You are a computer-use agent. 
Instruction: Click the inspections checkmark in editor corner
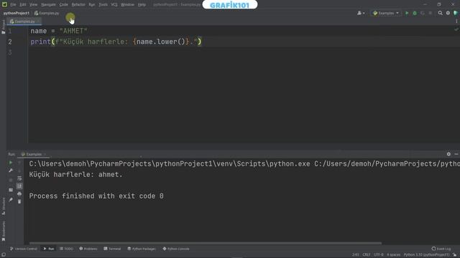point(456,29)
